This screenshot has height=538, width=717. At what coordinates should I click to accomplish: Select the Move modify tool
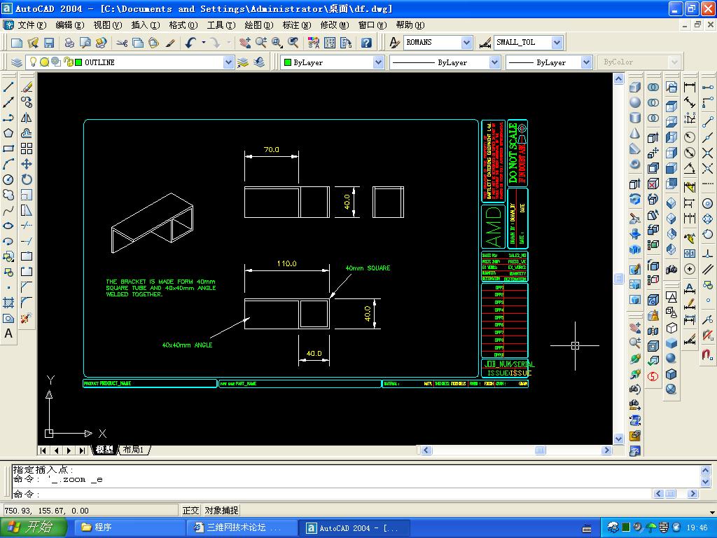27,164
